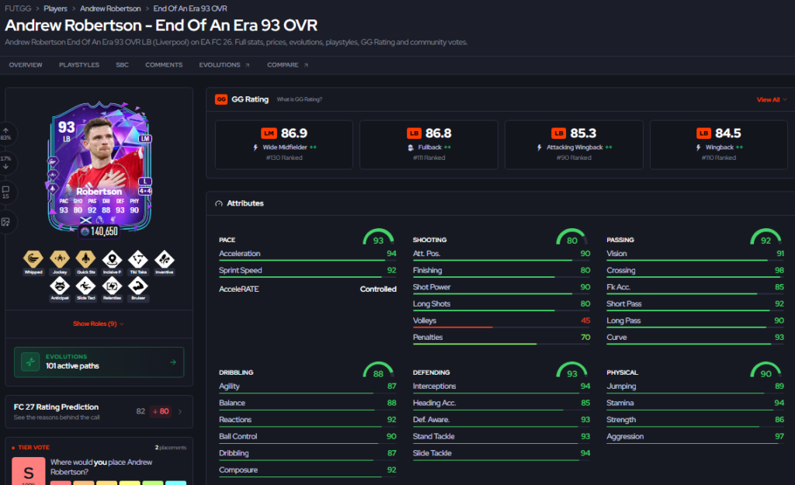Open the Attacking Wingback 85.3 rating card

pyautogui.click(x=574, y=144)
